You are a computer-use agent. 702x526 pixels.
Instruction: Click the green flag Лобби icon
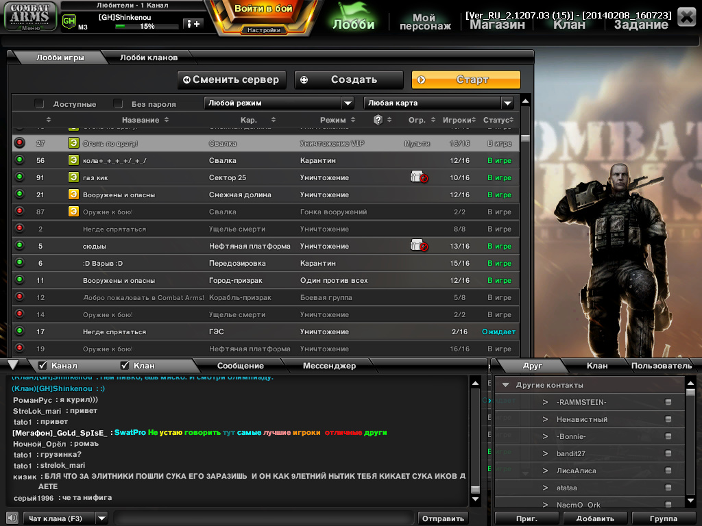coord(353,16)
